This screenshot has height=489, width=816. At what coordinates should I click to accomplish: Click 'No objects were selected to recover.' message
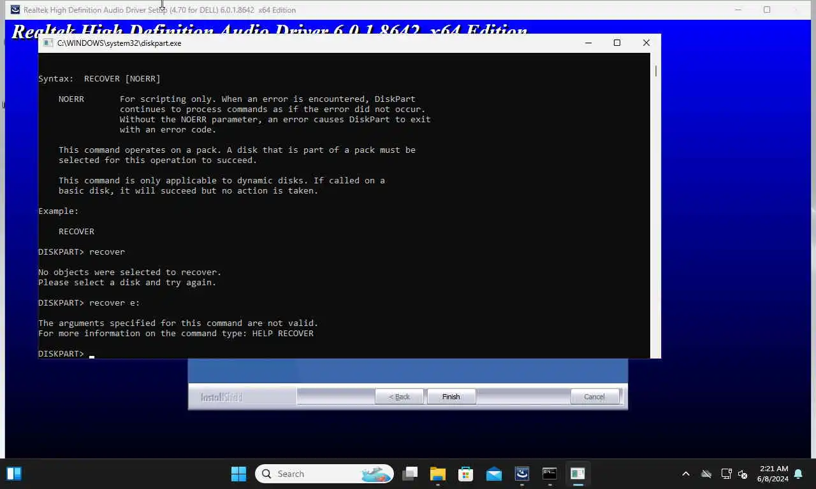(x=130, y=272)
